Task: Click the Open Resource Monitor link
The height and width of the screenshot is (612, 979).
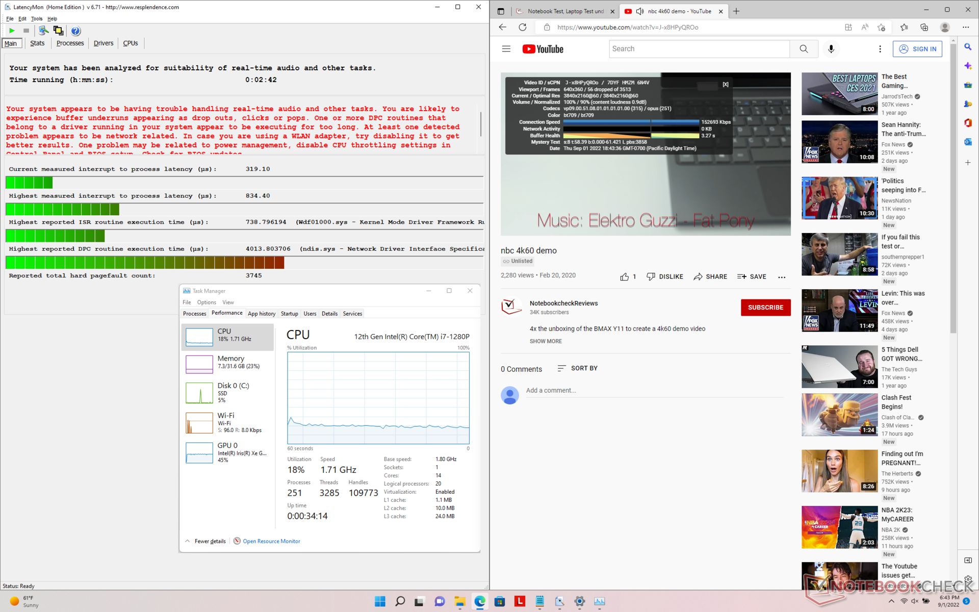Action: click(271, 541)
